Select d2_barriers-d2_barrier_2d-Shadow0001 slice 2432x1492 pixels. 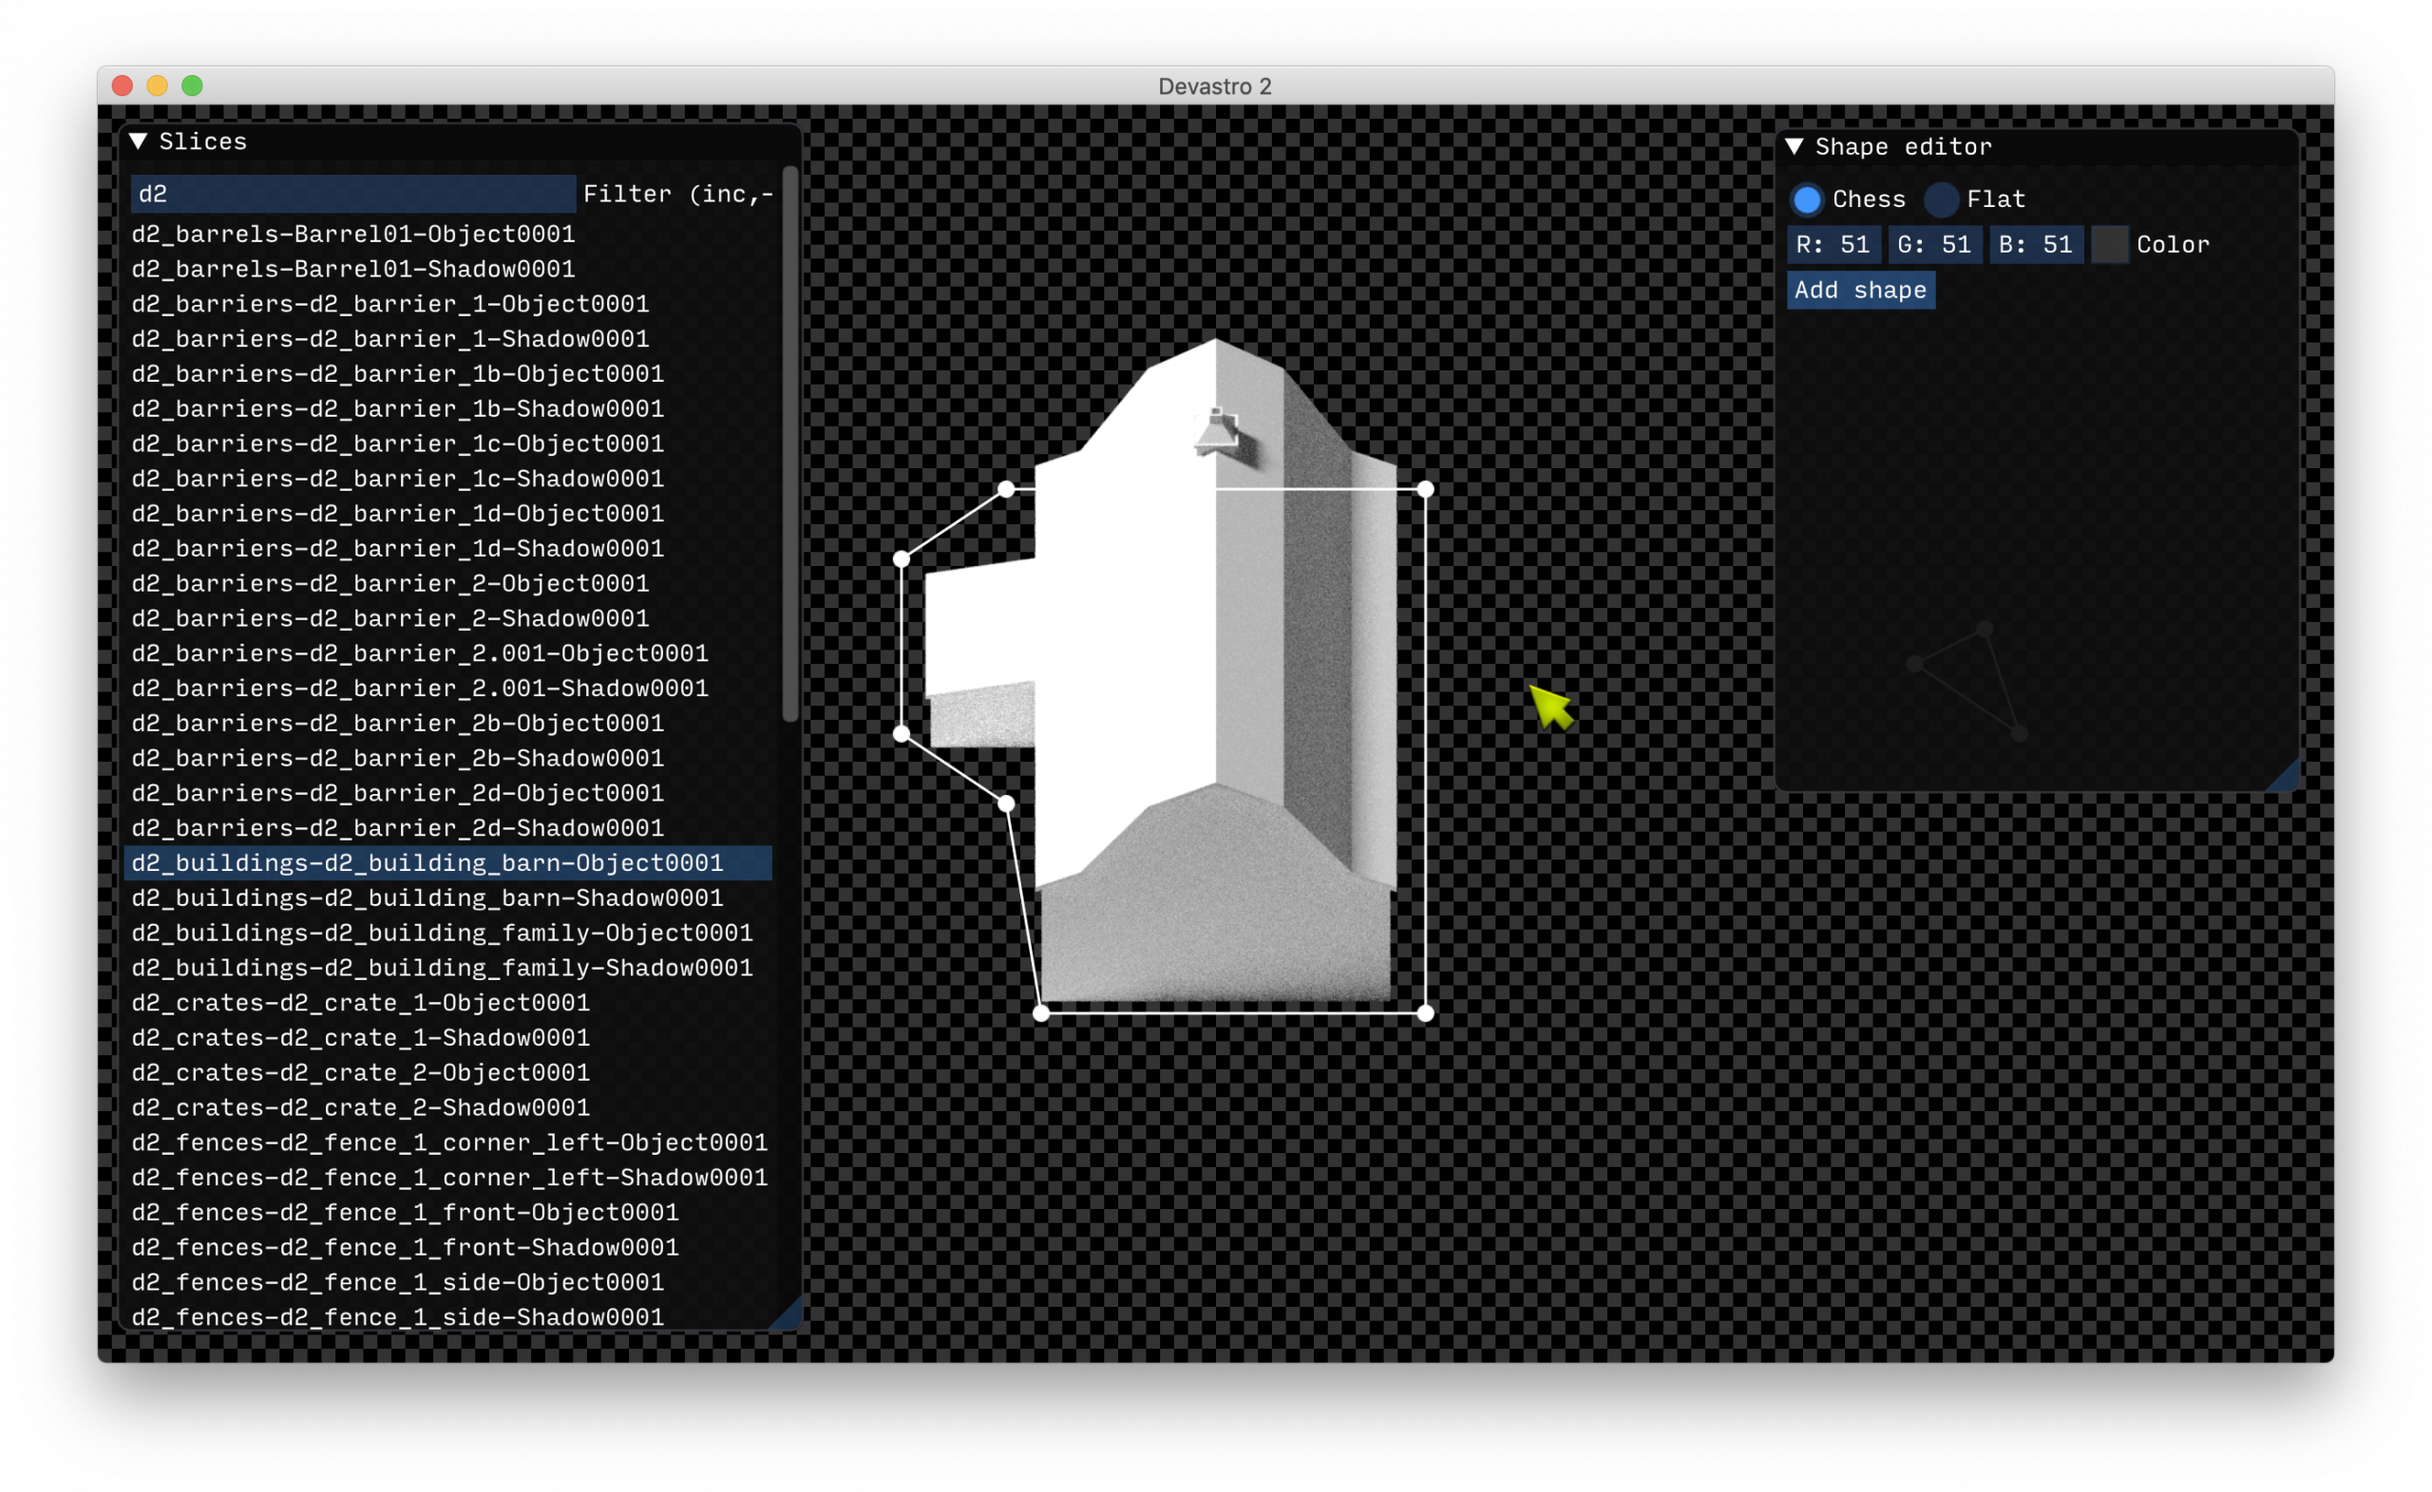(449, 828)
